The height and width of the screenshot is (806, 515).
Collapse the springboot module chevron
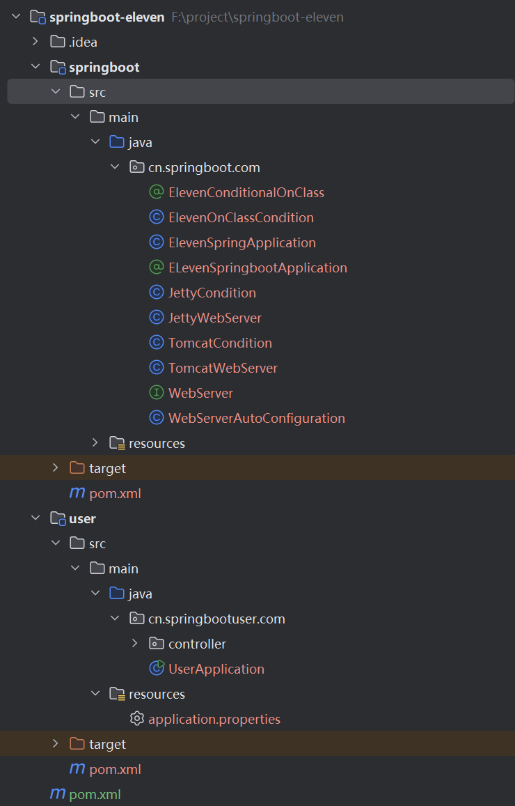pos(35,66)
